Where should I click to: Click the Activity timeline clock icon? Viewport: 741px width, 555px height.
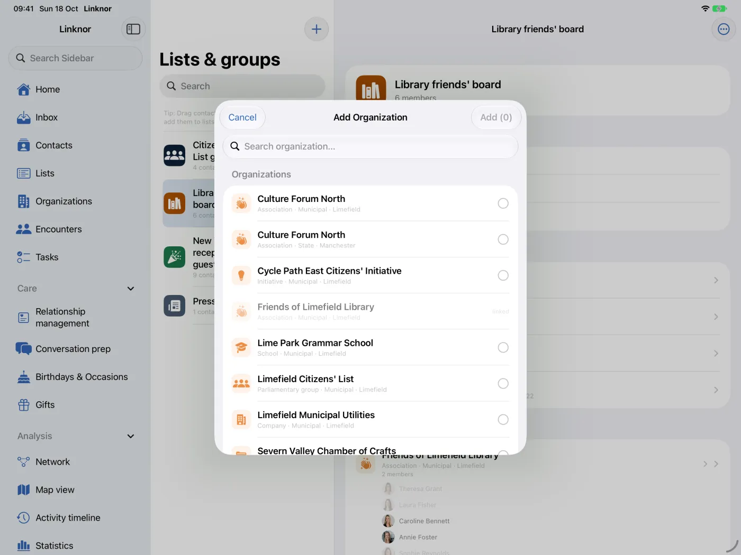24,518
